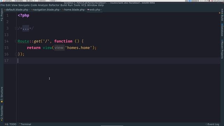The height and width of the screenshot is (126, 224).
Task: Open the View menu
Action: pos(14,5)
